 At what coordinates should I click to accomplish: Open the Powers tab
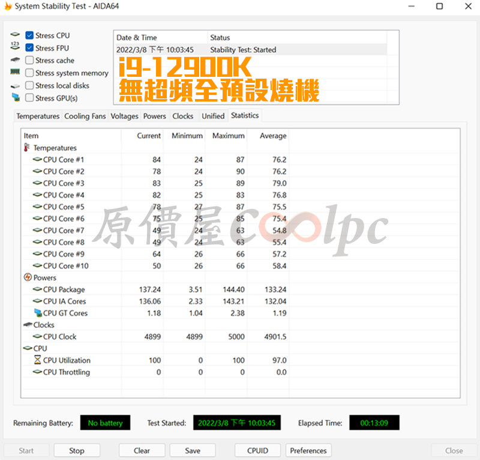155,116
